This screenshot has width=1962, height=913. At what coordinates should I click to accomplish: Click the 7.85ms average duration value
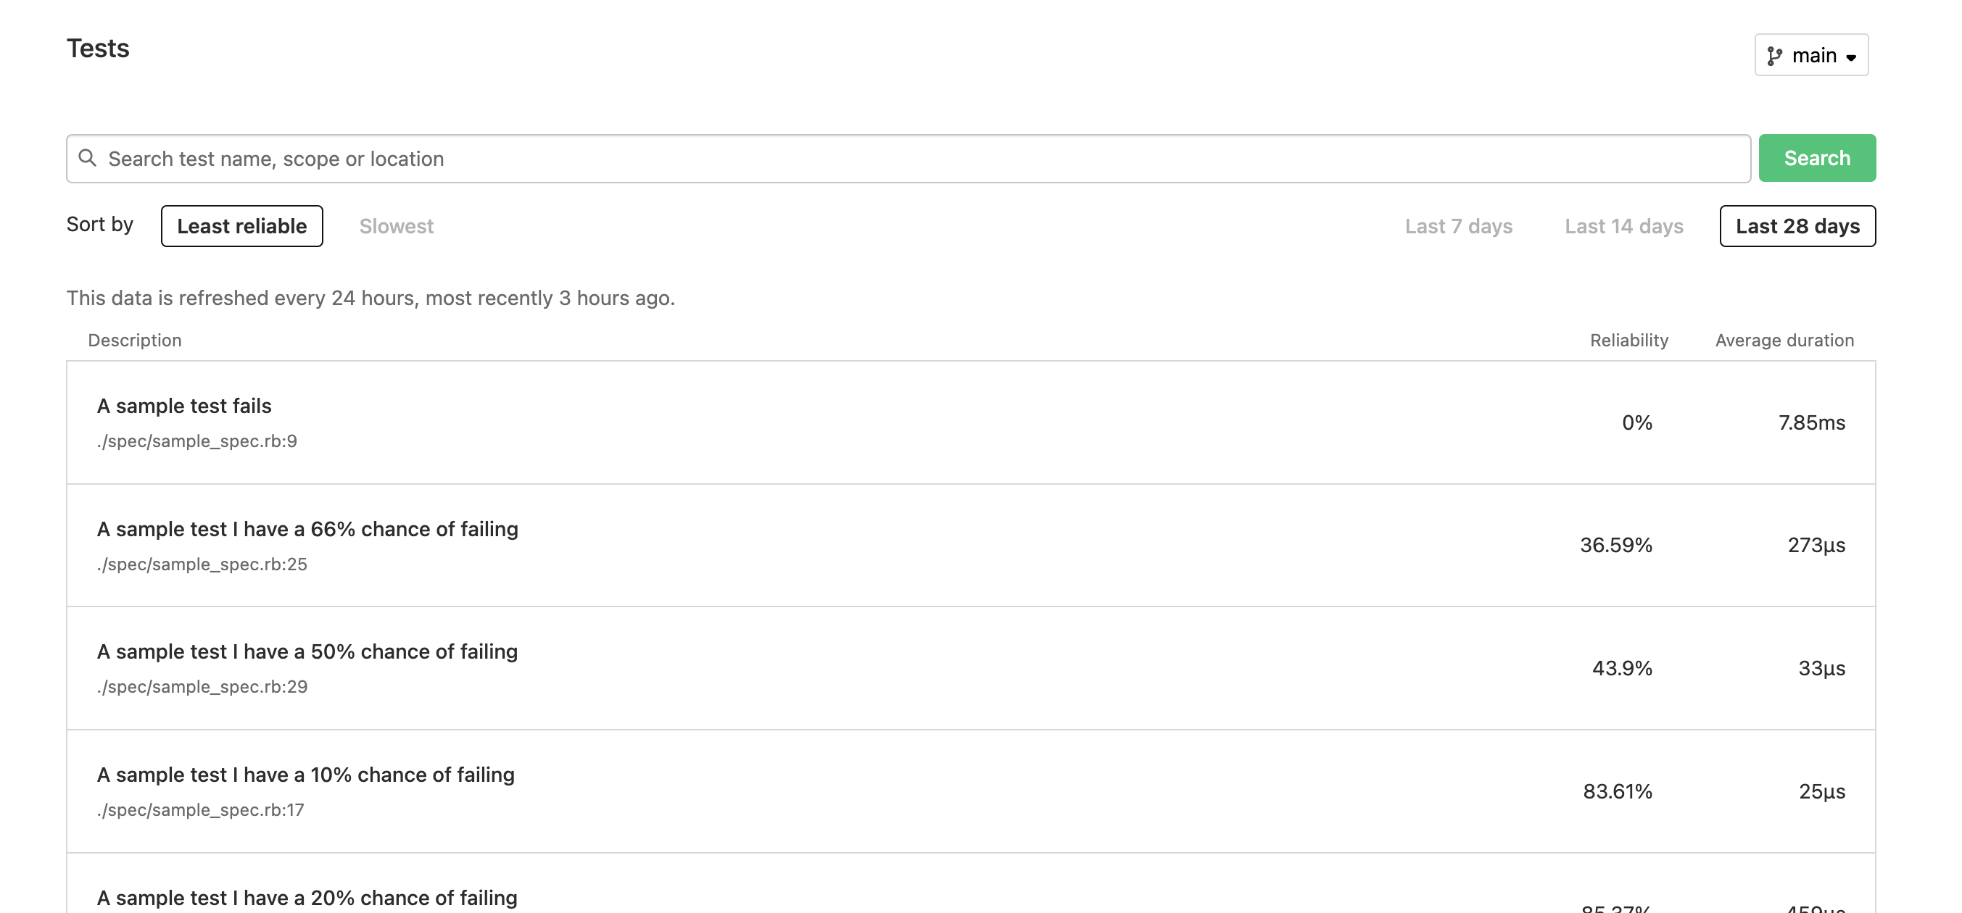(x=1811, y=422)
